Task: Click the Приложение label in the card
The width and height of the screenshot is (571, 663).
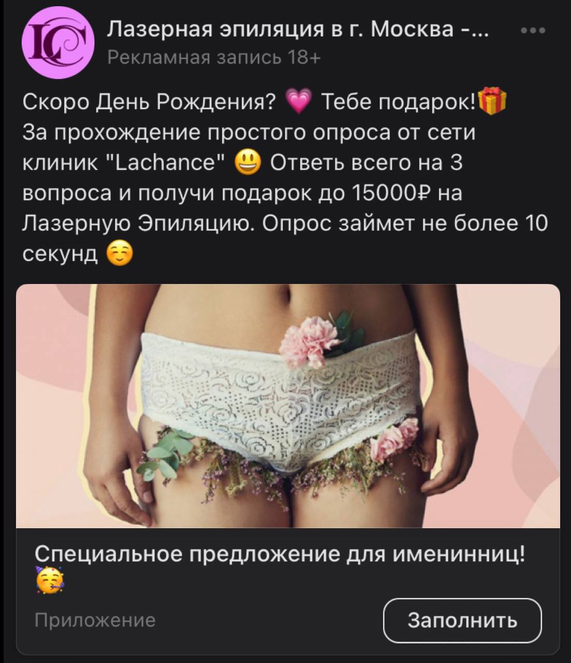Action: pyautogui.click(x=95, y=620)
